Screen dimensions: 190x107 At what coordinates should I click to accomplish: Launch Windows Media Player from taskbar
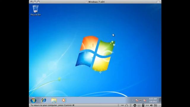click(x=64, y=100)
